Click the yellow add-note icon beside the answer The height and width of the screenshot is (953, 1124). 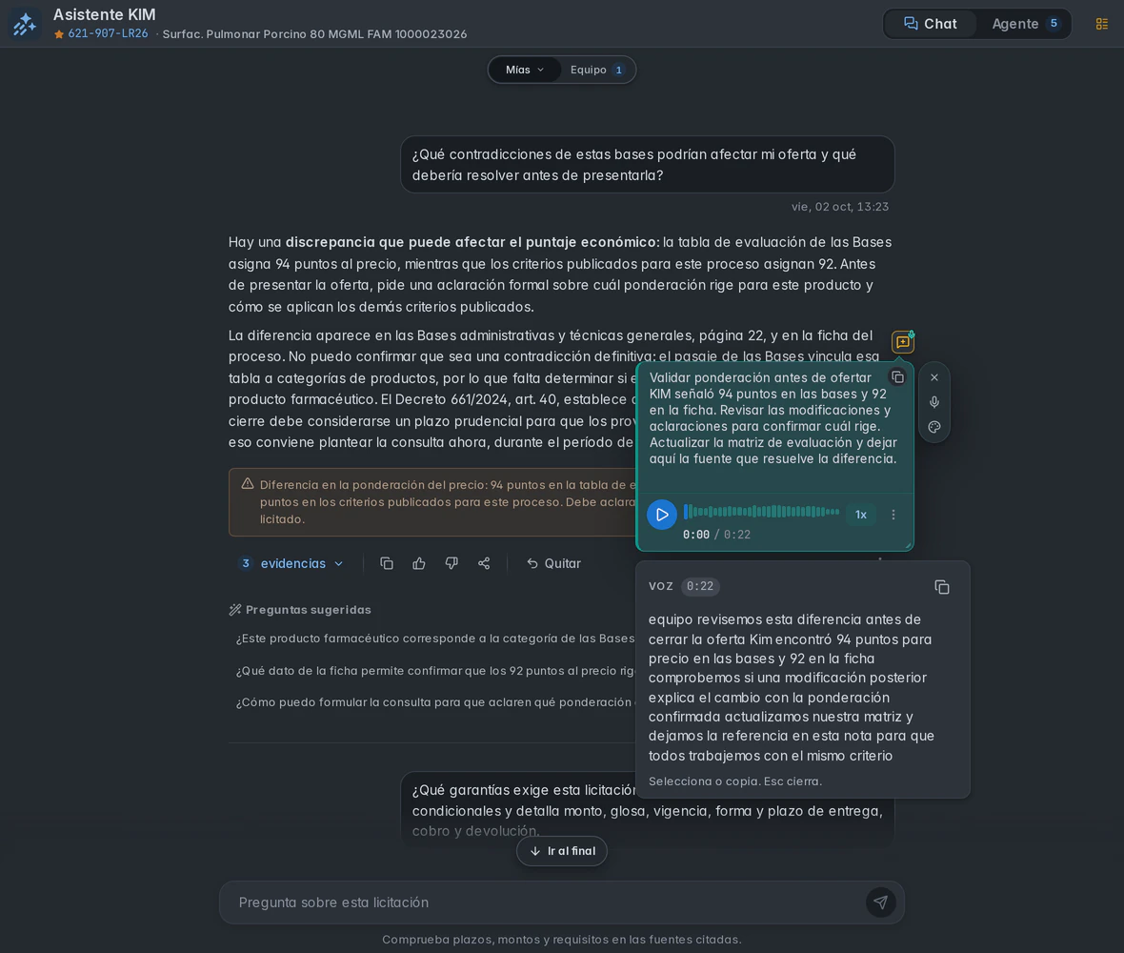(902, 342)
